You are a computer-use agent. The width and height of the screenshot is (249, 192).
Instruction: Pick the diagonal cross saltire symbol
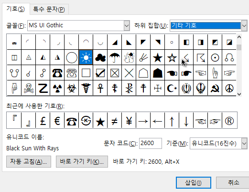pos(129,73)
